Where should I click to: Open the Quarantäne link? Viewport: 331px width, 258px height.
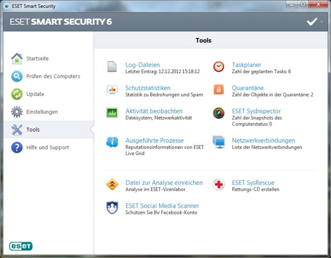pyautogui.click(x=247, y=88)
